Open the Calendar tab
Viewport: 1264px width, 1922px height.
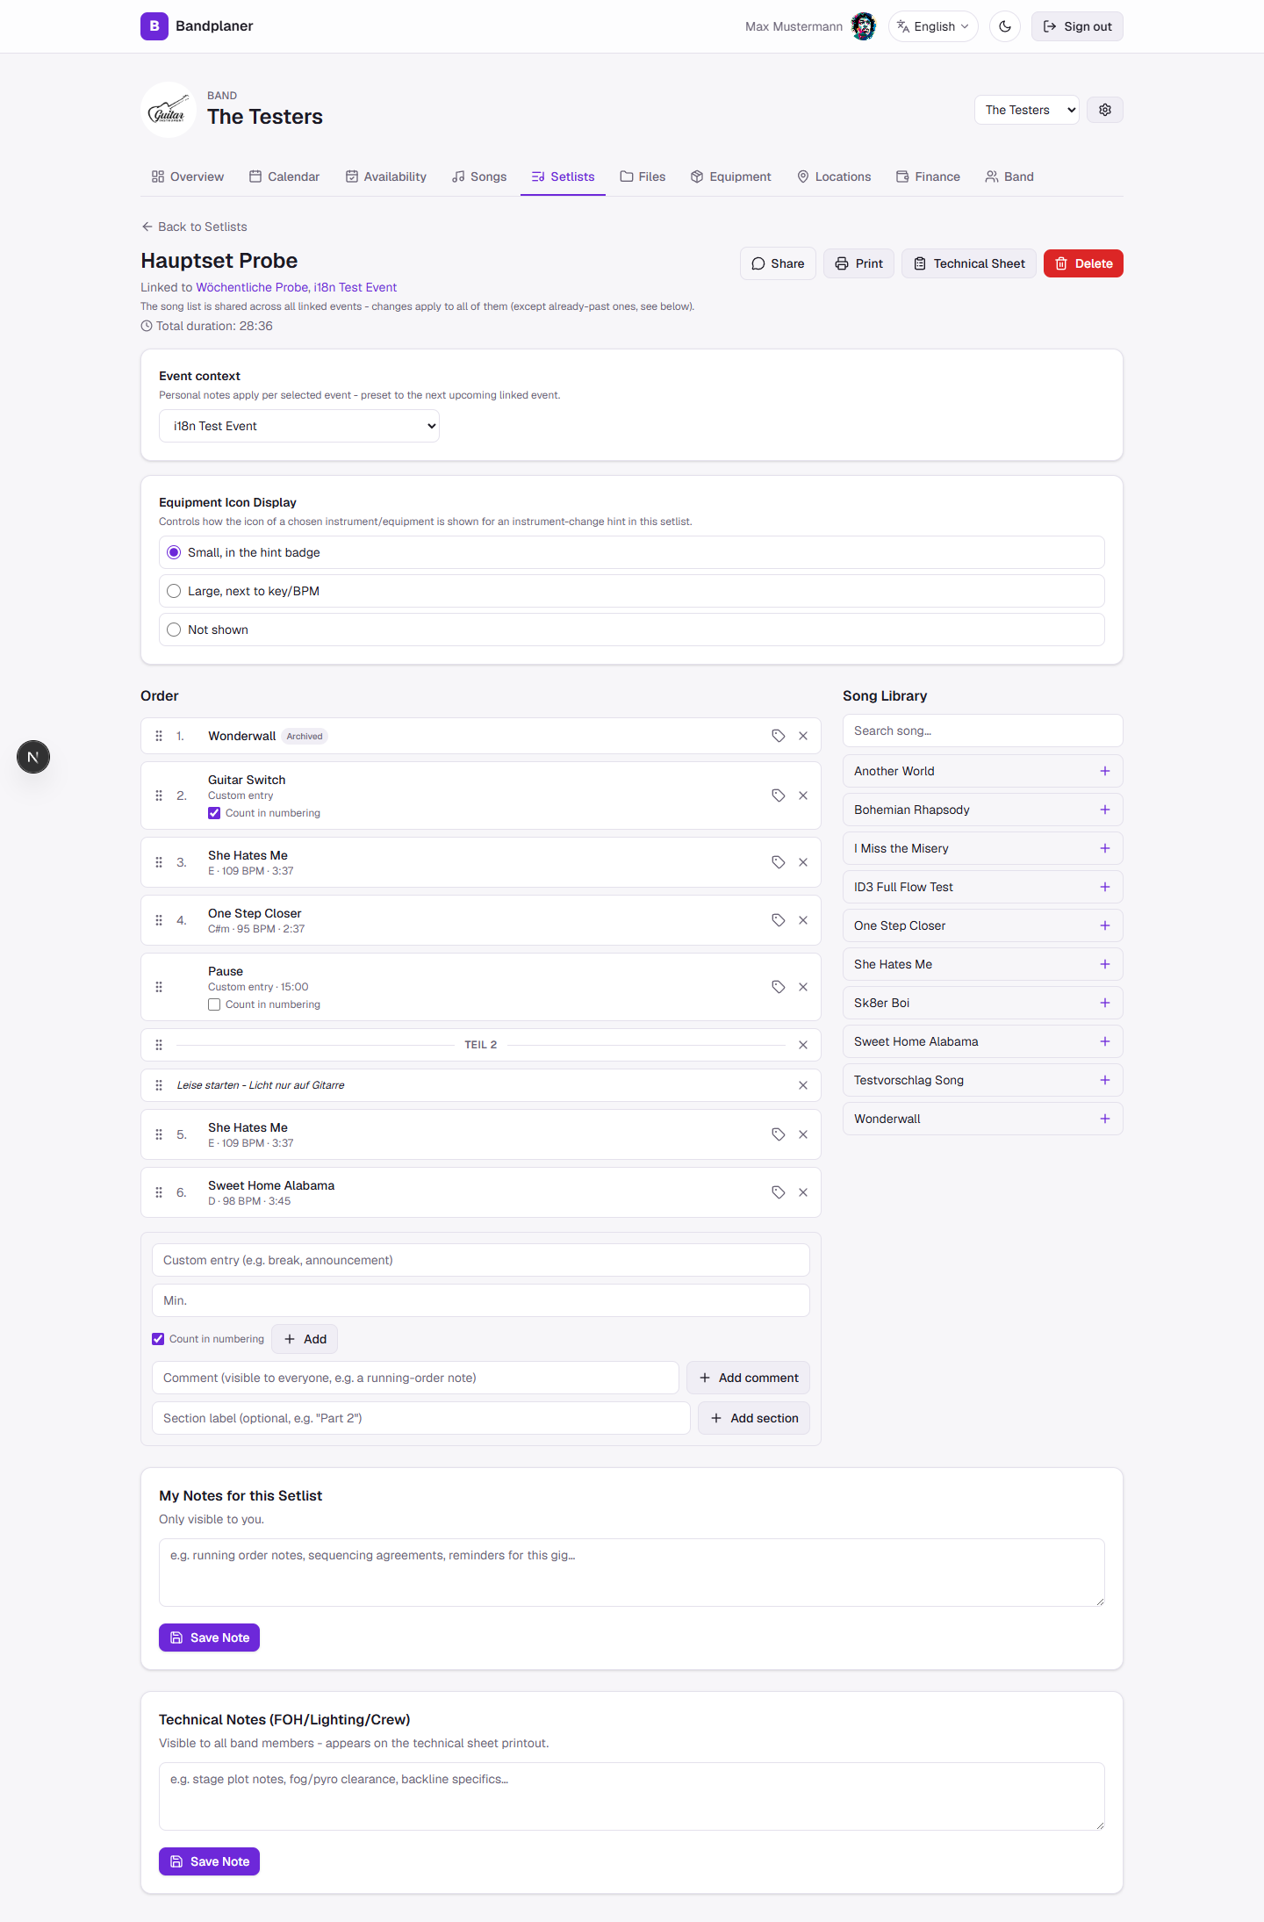click(x=284, y=176)
